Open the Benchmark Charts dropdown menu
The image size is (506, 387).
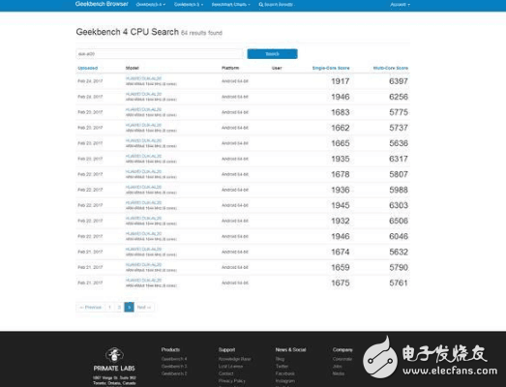(231, 5)
